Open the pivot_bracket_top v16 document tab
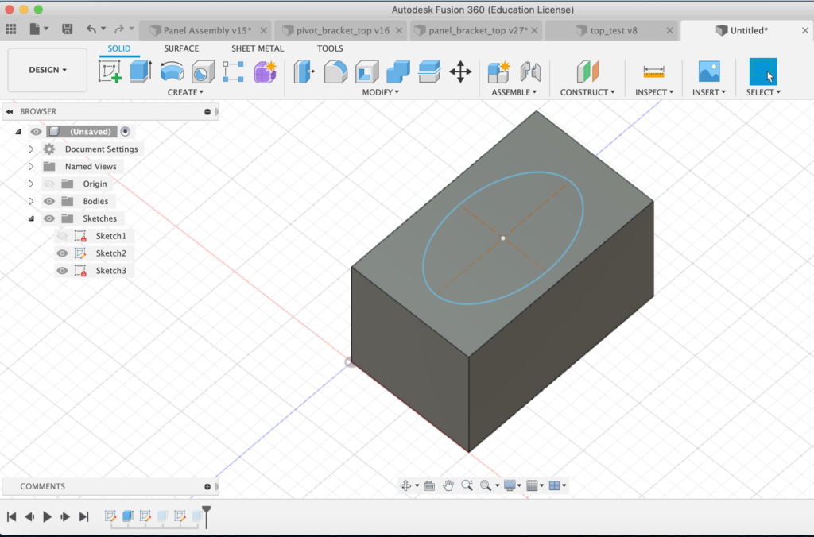This screenshot has width=814, height=537. 342,30
